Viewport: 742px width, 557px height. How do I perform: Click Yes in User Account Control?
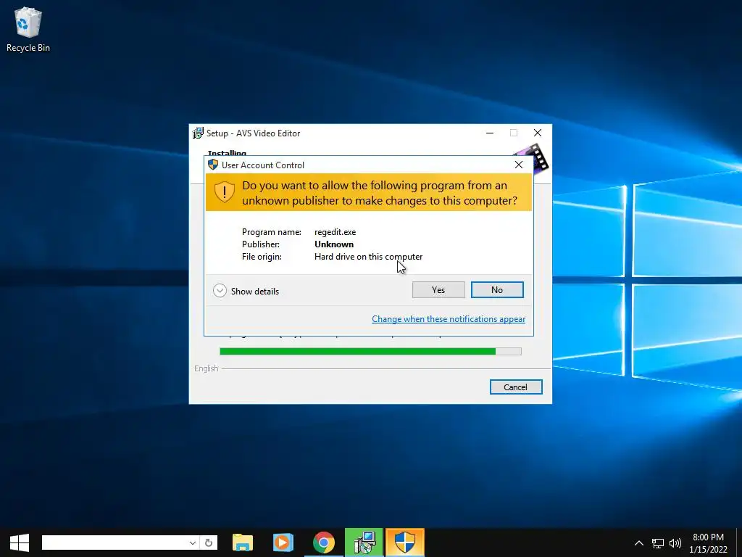(x=438, y=290)
